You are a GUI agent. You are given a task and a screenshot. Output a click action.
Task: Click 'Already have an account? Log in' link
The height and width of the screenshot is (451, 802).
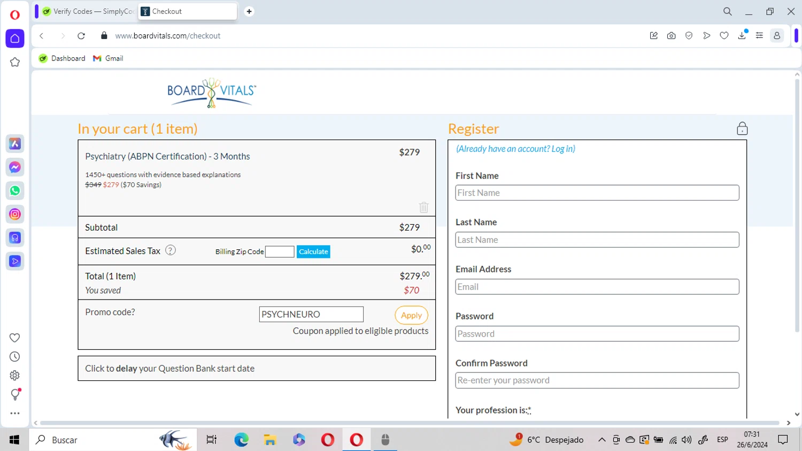pos(515,149)
